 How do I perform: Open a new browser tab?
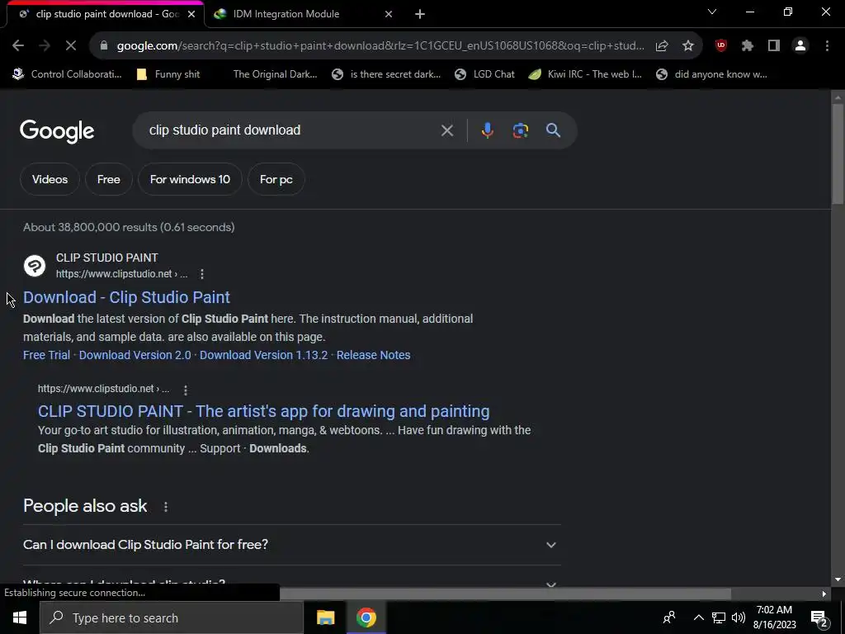(420, 14)
